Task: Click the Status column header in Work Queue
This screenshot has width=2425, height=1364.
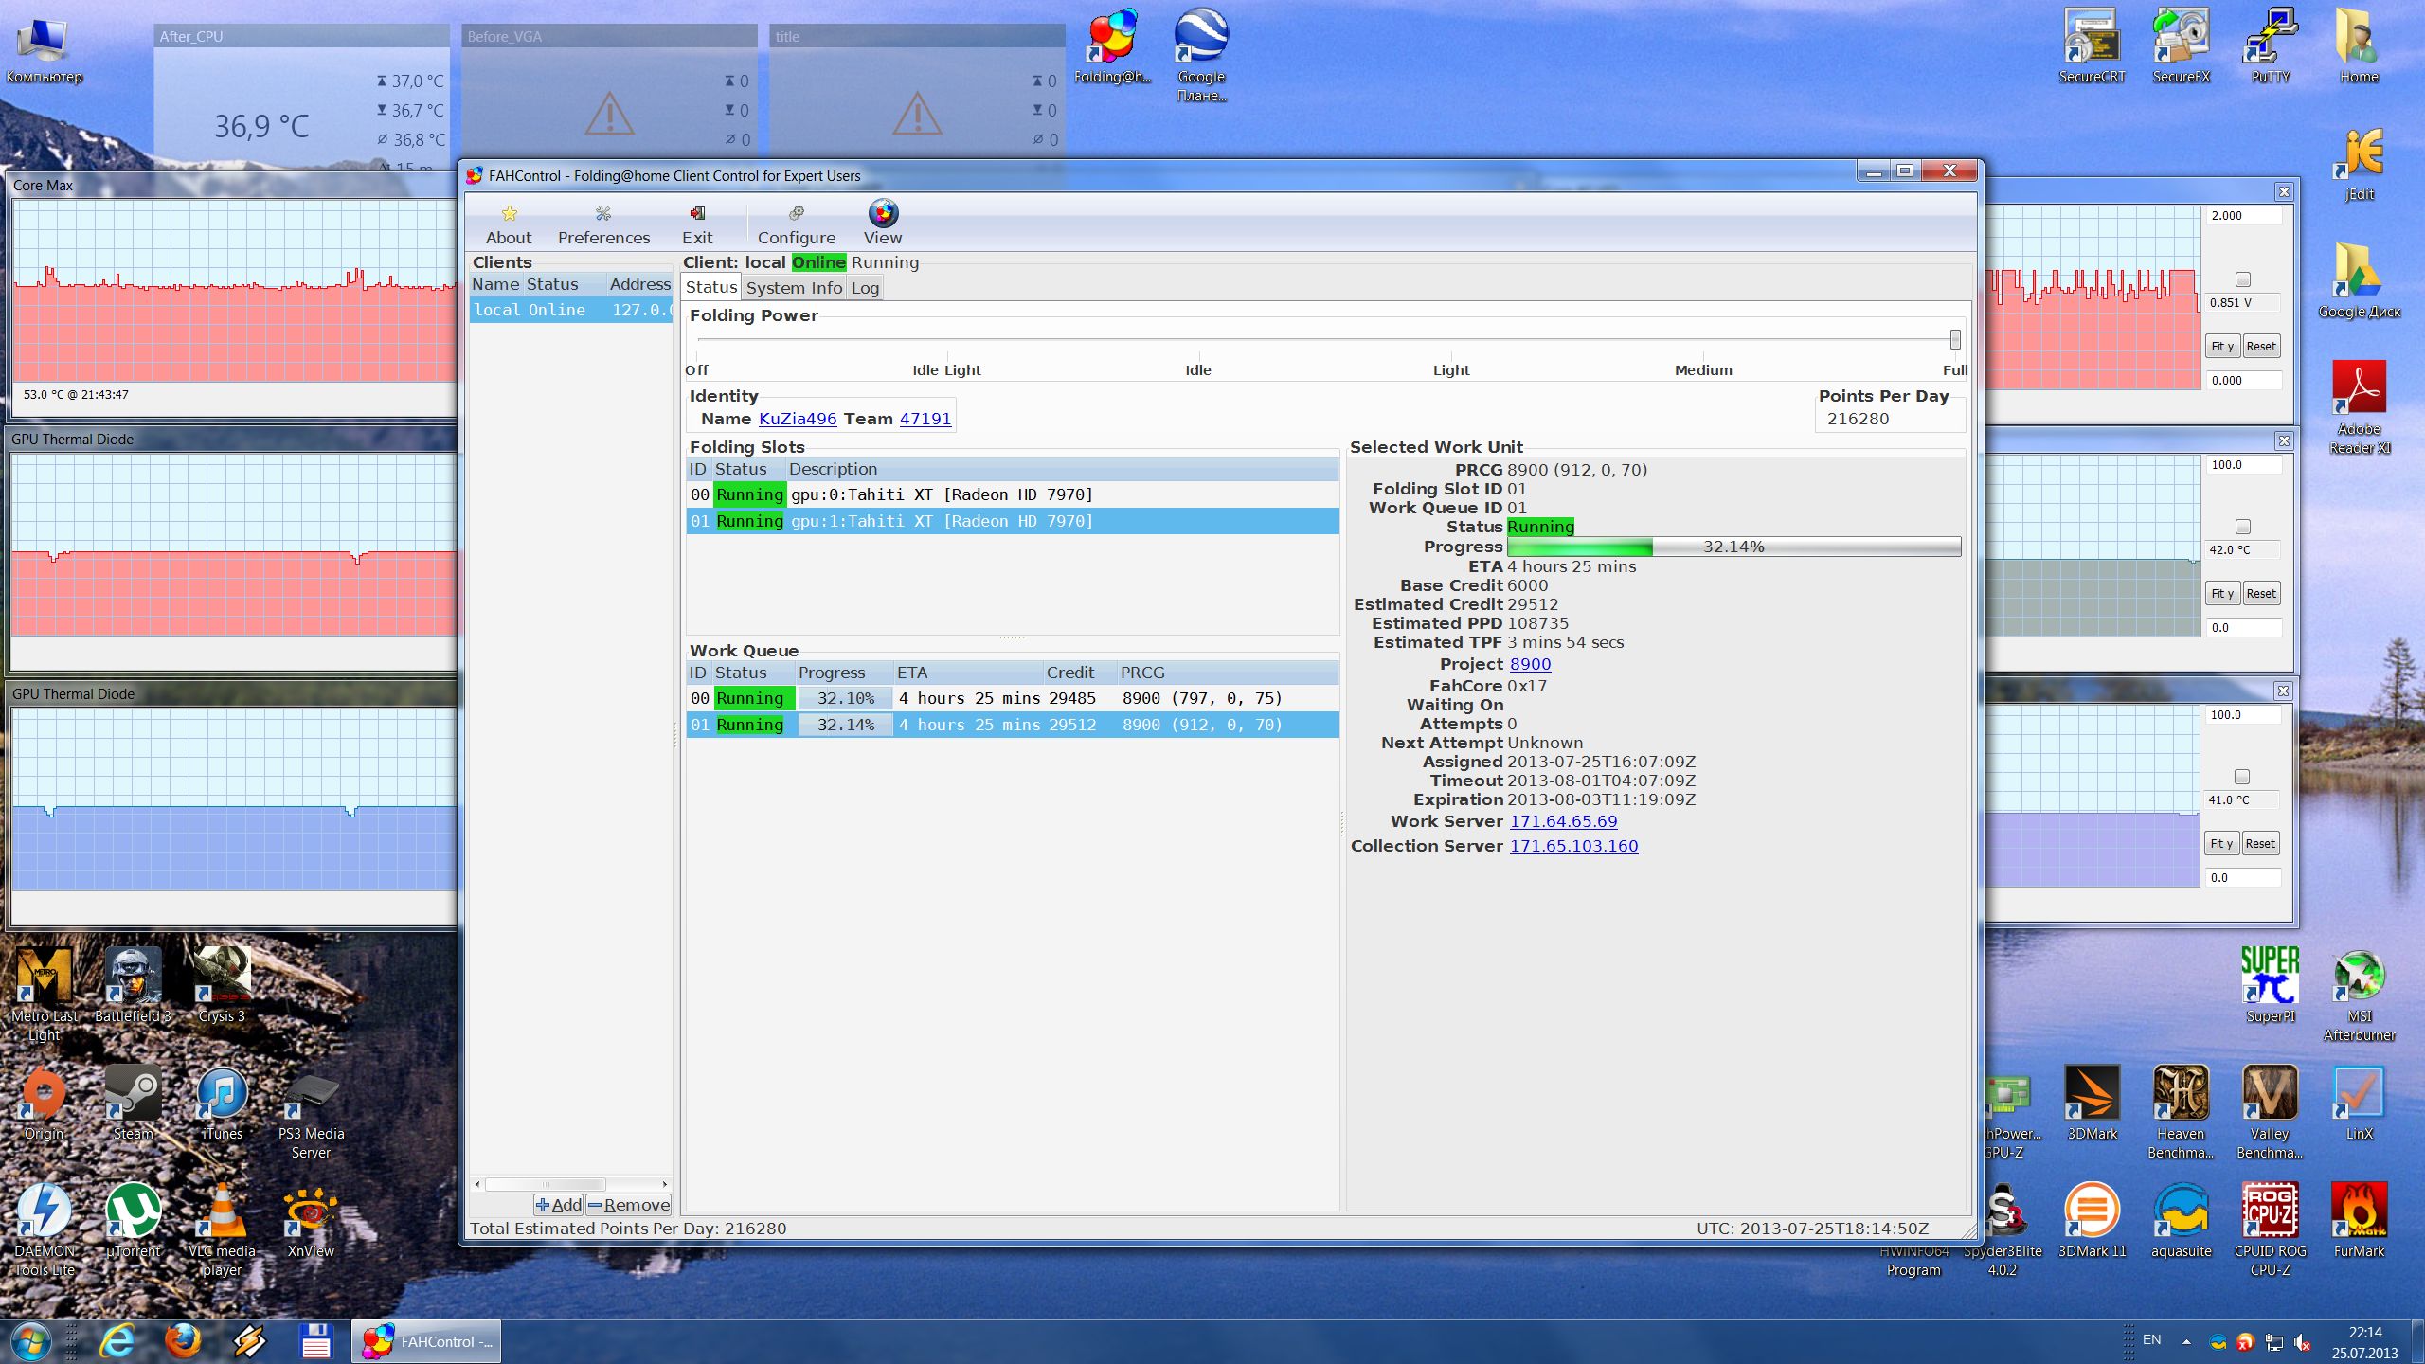Action: (741, 673)
